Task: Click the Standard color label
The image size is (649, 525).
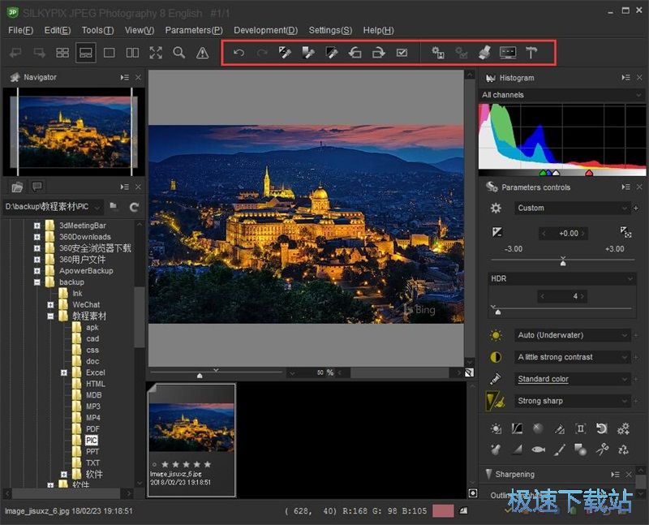Action: (543, 379)
